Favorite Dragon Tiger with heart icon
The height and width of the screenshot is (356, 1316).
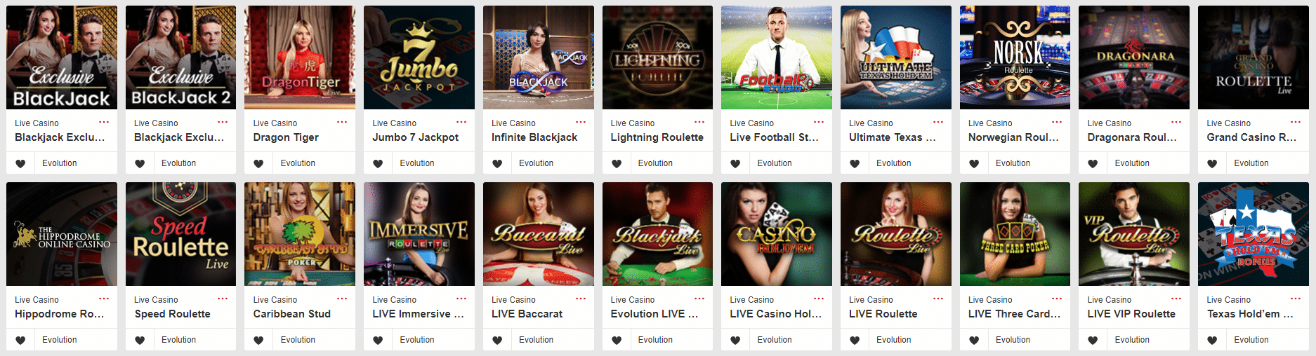258,164
